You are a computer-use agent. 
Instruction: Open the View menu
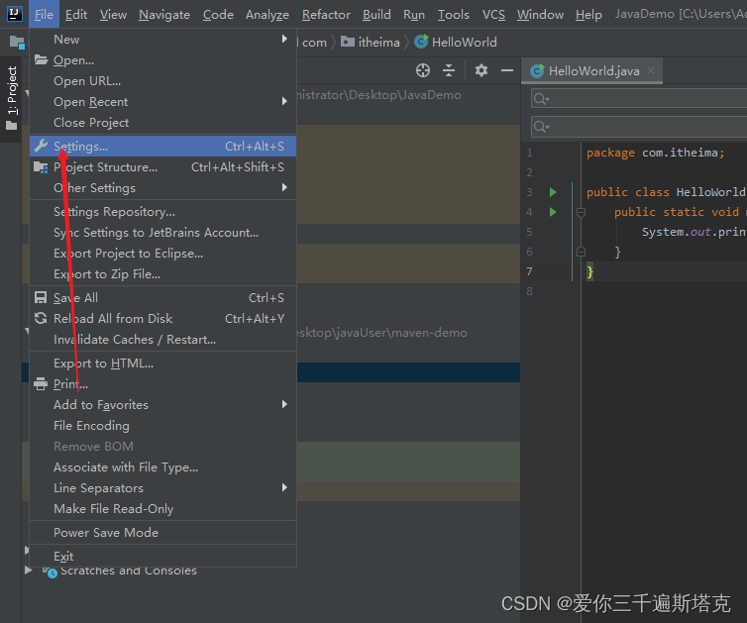[x=113, y=15]
